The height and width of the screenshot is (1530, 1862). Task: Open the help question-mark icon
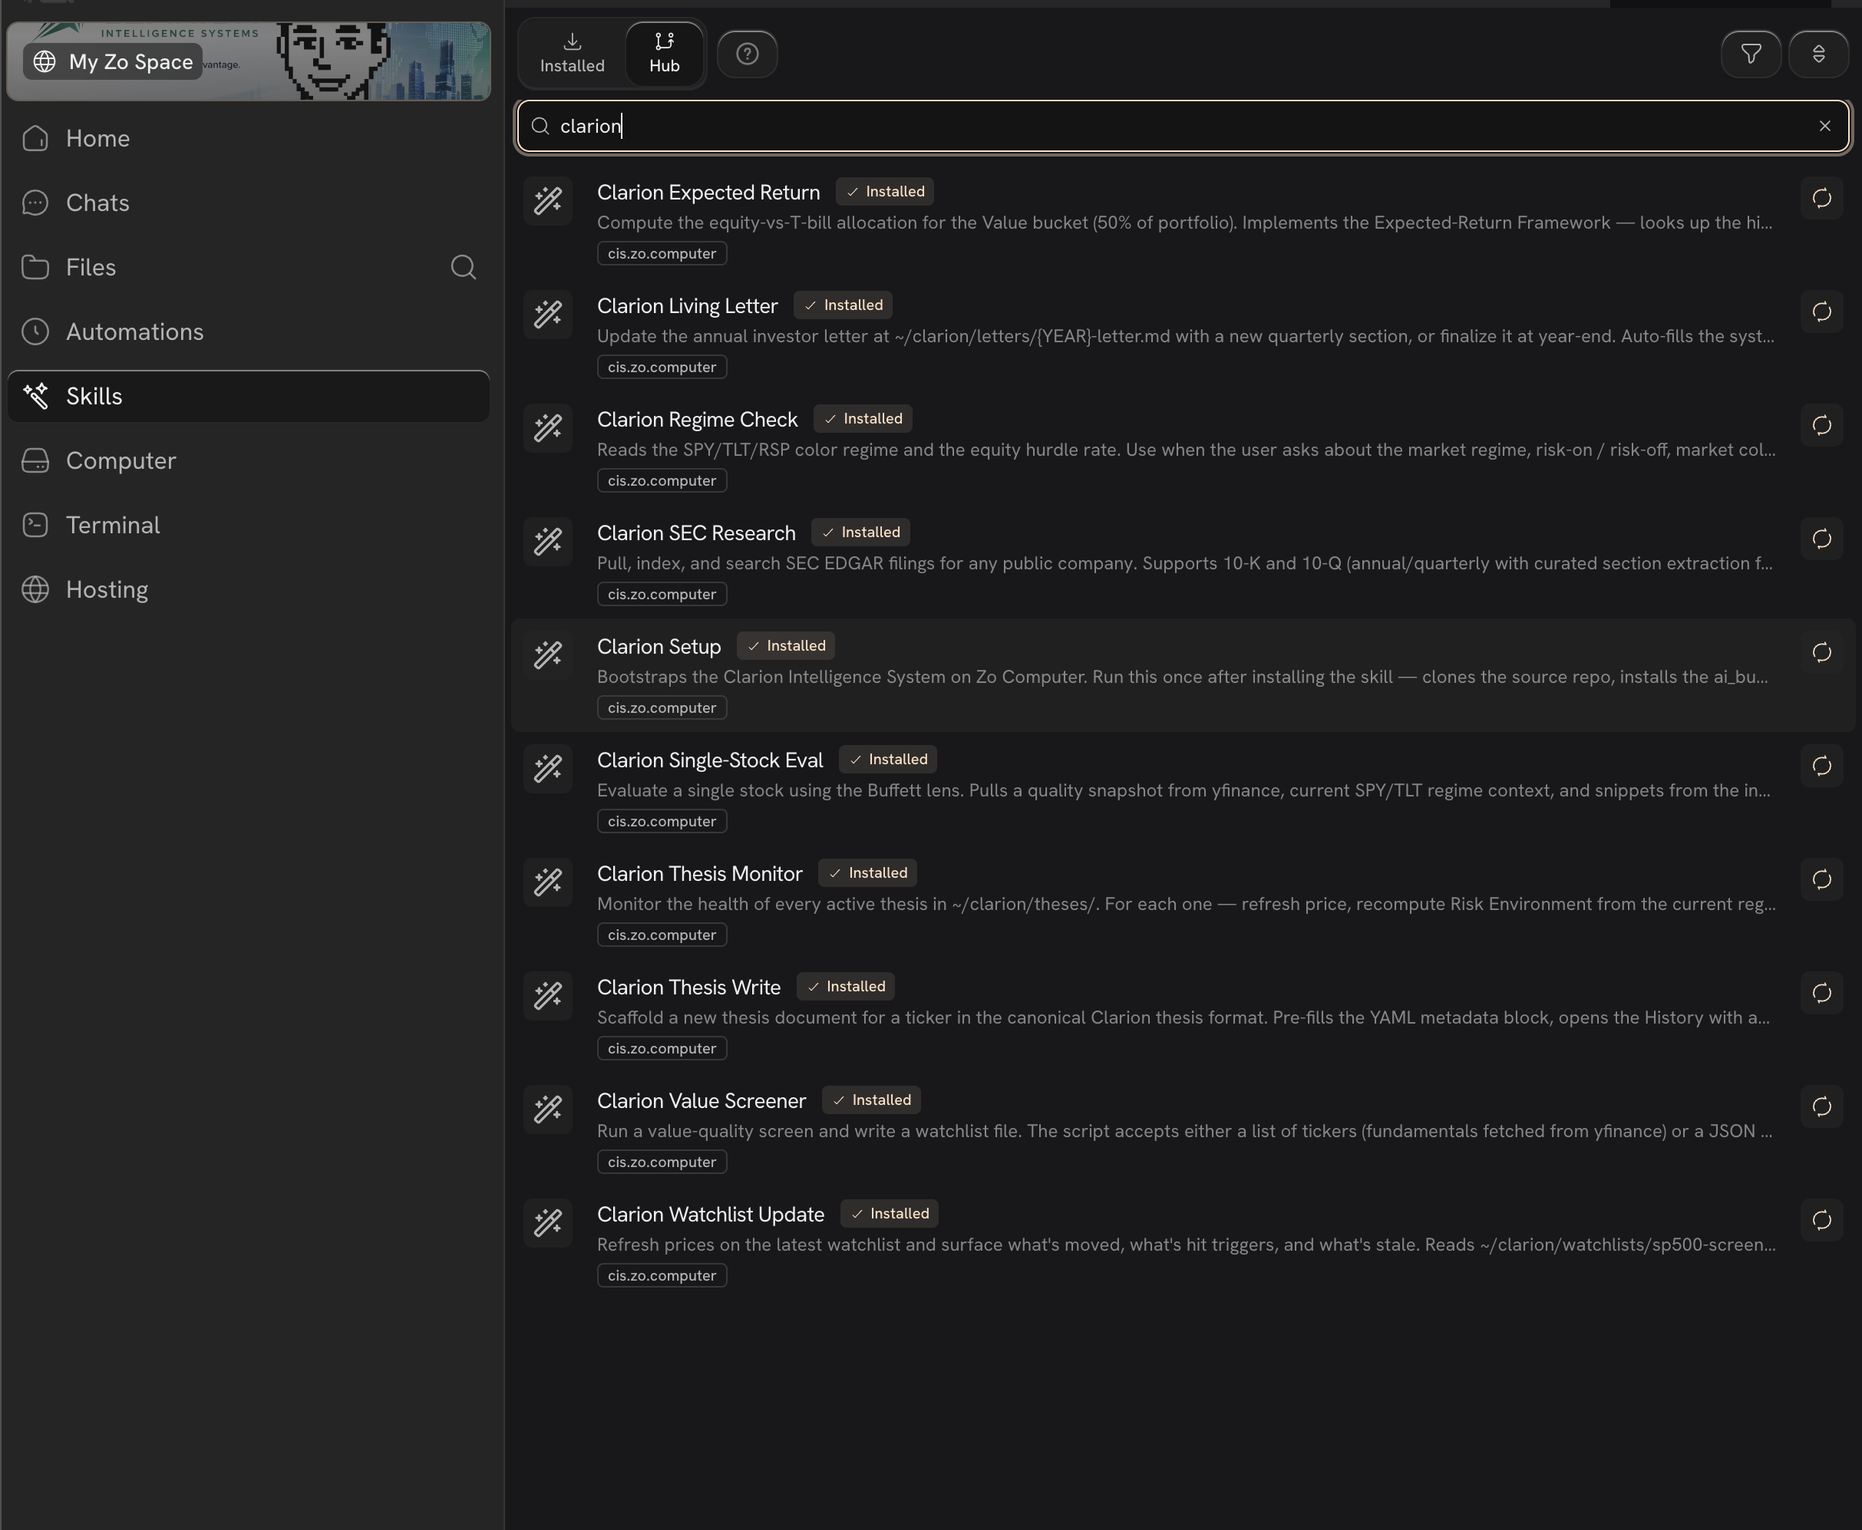coord(748,54)
